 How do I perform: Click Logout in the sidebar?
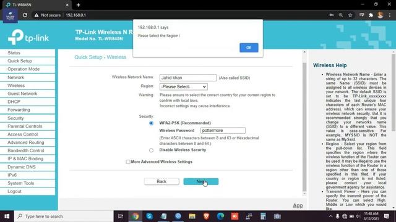coord(27,191)
